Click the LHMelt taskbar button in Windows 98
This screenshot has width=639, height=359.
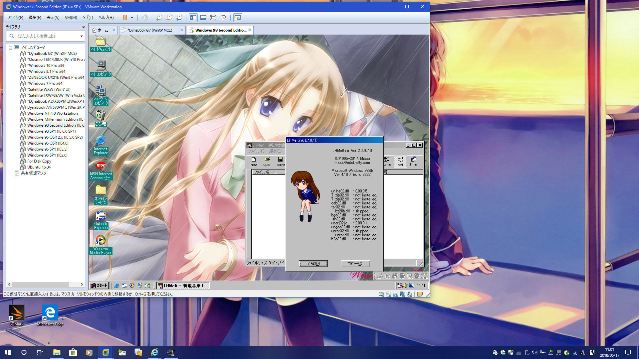pyautogui.click(x=183, y=286)
